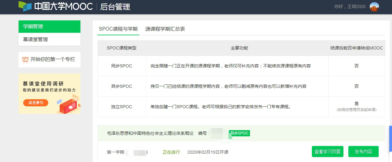Screen dimensions: 392x162
Task: Open the user avatar in the header
Action: pos(374,7)
